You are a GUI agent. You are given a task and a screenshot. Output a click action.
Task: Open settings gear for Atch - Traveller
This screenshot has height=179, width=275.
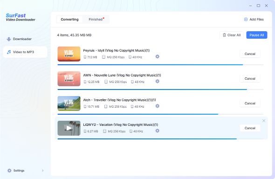(158, 106)
